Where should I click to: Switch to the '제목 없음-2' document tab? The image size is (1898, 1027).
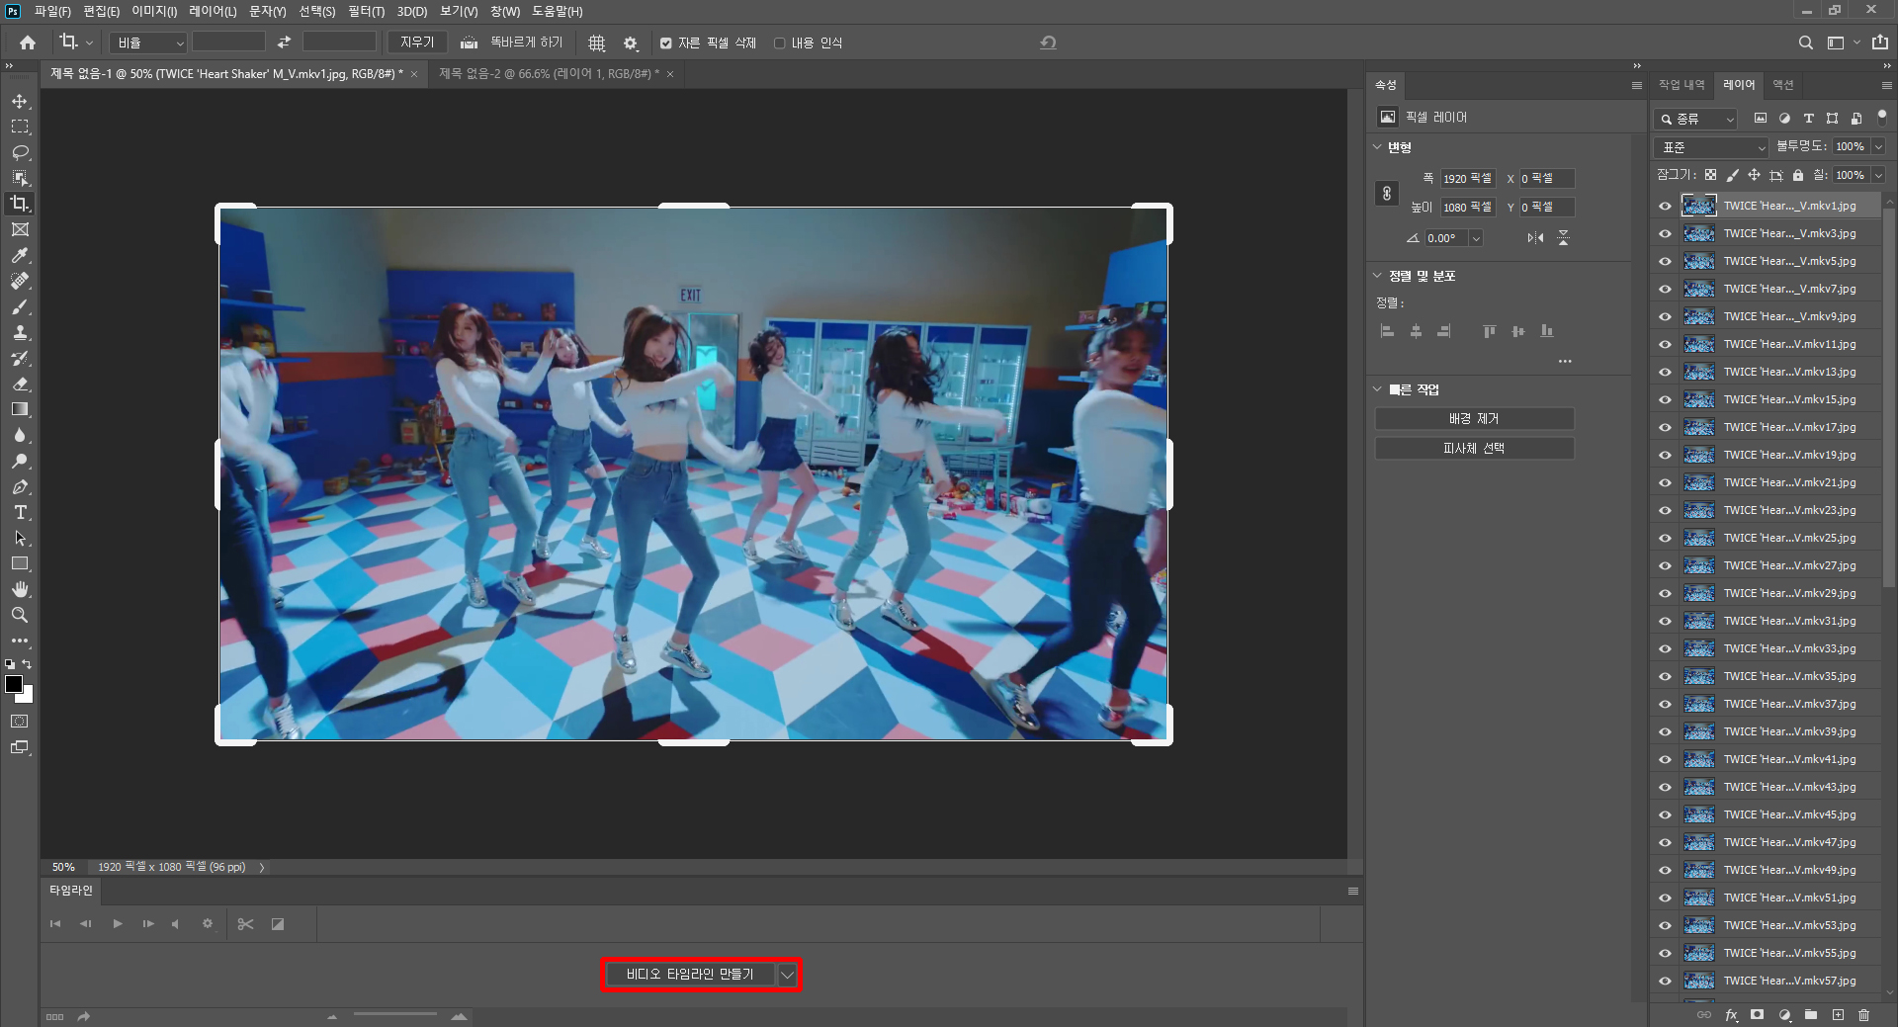(547, 74)
